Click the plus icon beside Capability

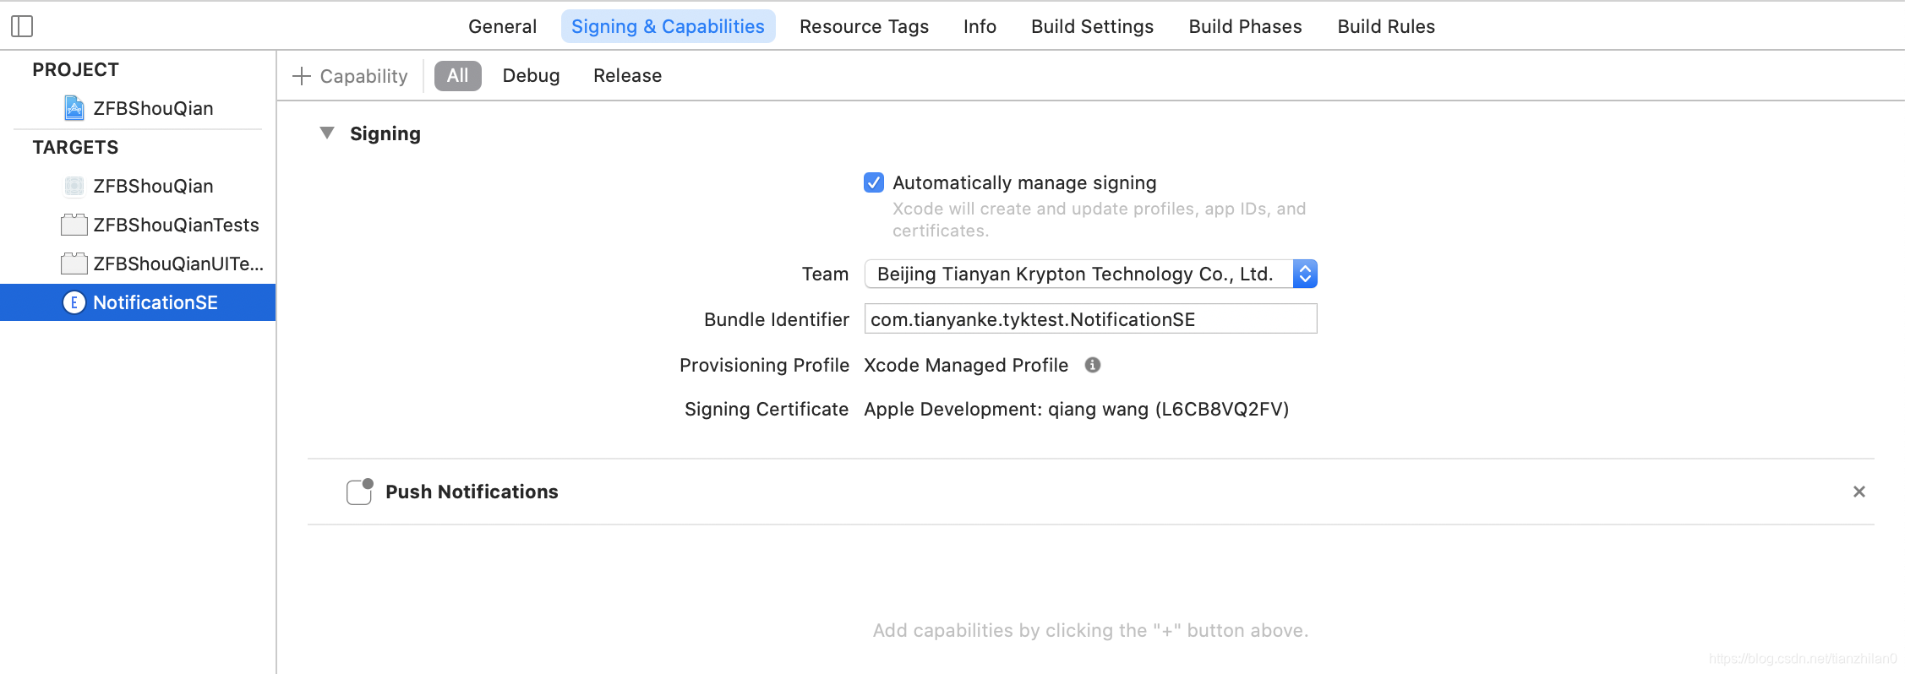pyautogui.click(x=302, y=76)
